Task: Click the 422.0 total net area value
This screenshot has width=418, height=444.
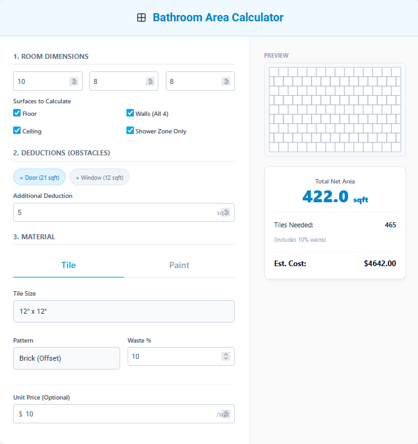Action: click(x=325, y=196)
